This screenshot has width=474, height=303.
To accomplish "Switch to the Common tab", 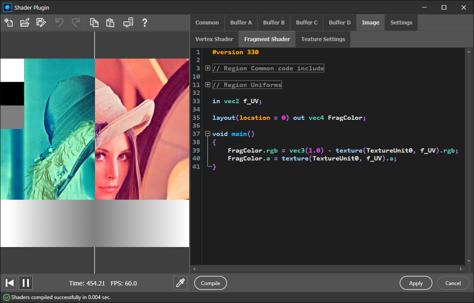I will pyautogui.click(x=207, y=23).
